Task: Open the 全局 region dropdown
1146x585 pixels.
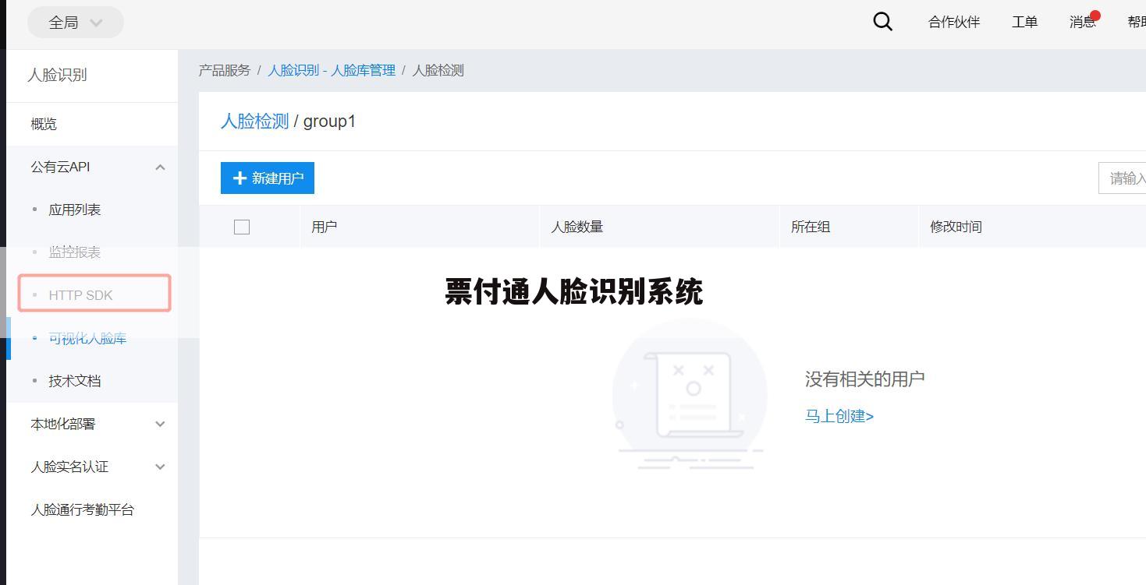Action: [76, 23]
